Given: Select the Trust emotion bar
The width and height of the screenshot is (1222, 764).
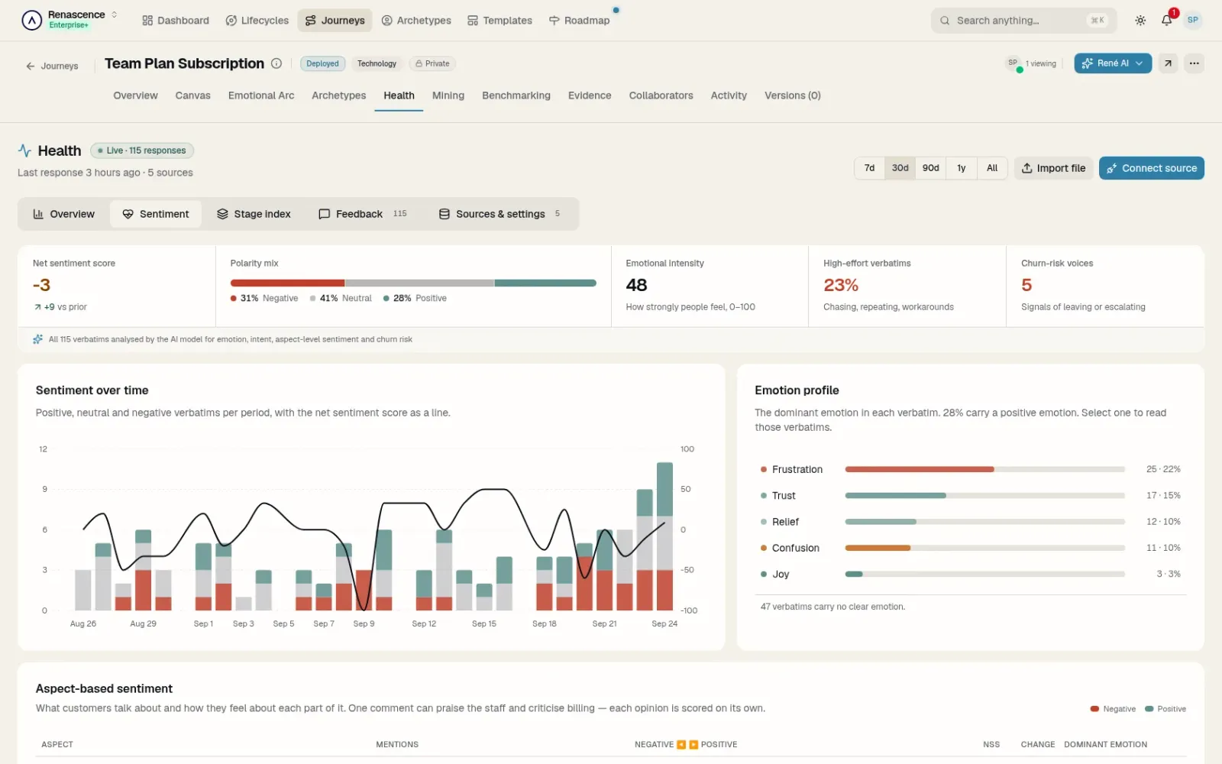Looking at the screenshot, I should pyautogui.click(x=985, y=496).
